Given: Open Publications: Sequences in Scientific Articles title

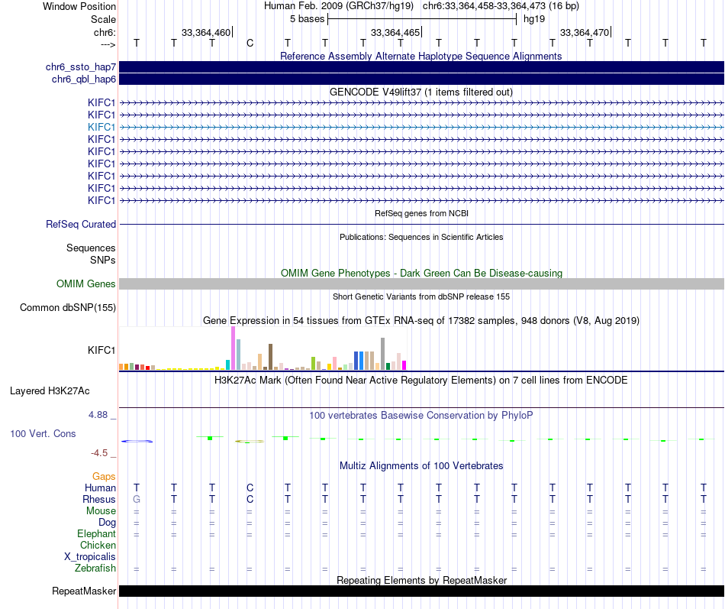Looking at the screenshot, I should pyautogui.click(x=421, y=237).
